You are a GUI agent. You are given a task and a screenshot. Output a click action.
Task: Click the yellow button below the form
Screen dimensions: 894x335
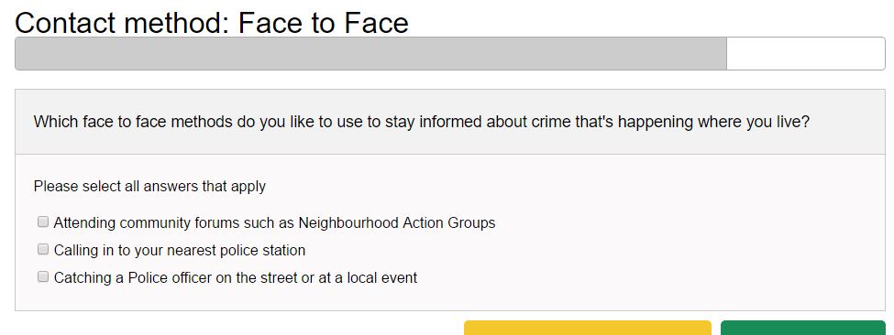tap(587, 328)
